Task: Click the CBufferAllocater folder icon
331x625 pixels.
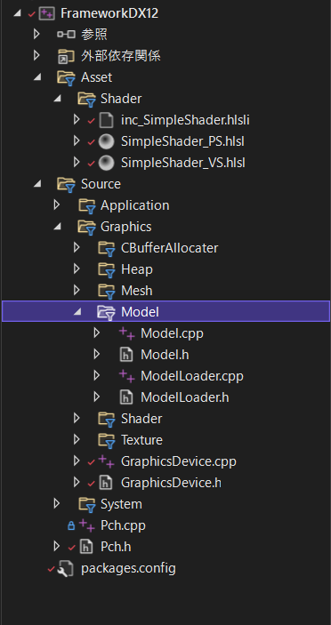Action: pyautogui.click(x=107, y=249)
